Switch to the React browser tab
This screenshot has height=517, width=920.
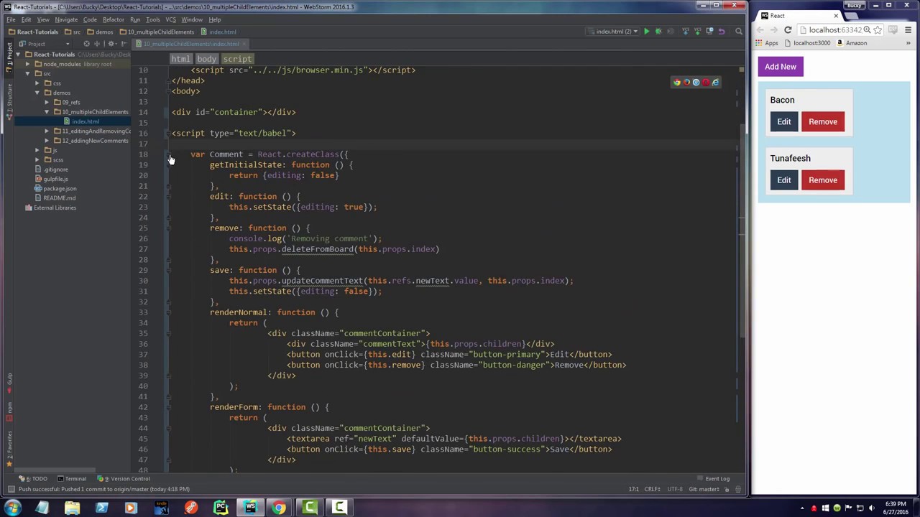pos(799,15)
